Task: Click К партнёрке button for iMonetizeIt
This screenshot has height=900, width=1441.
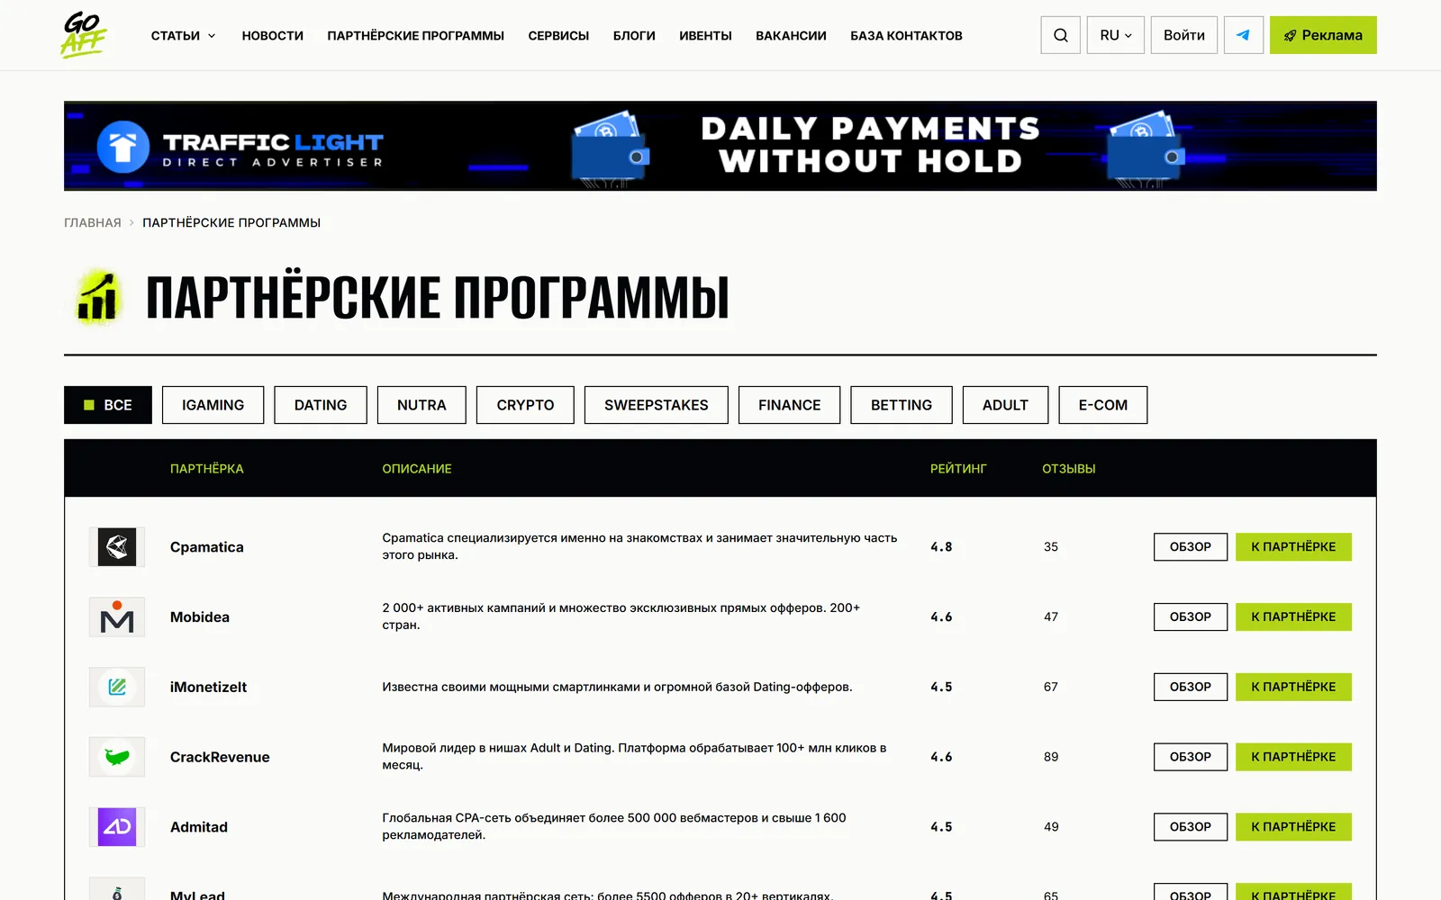Action: coord(1293,687)
